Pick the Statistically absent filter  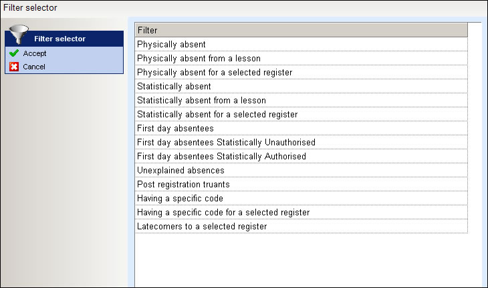[301, 86]
